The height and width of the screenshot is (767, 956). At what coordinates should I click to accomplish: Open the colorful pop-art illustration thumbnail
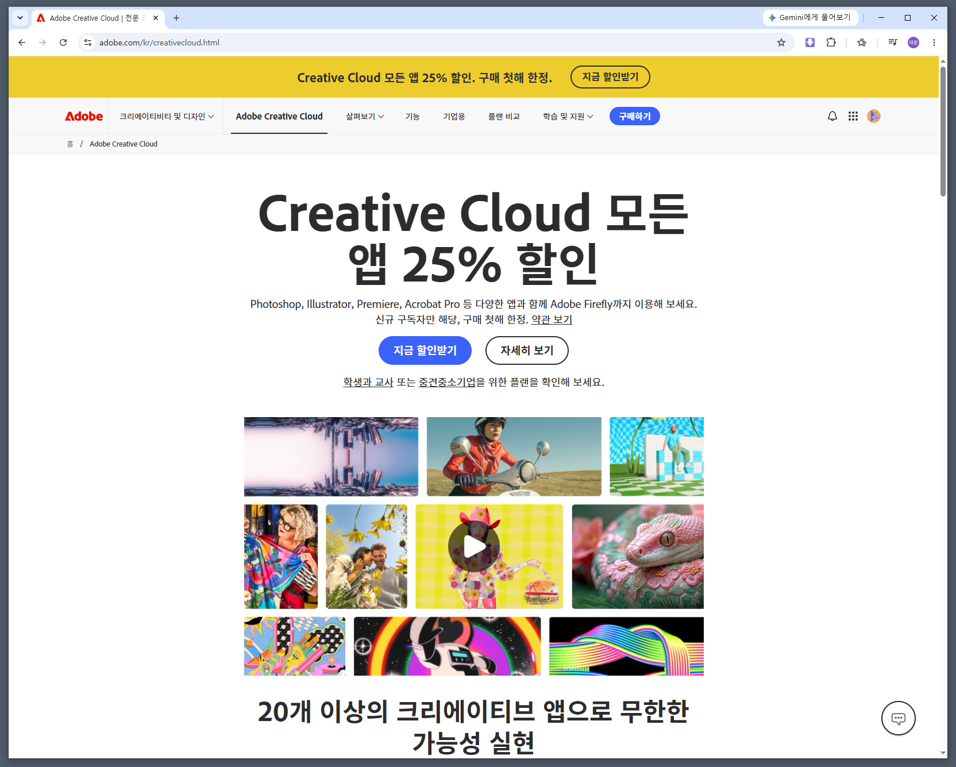click(x=295, y=646)
